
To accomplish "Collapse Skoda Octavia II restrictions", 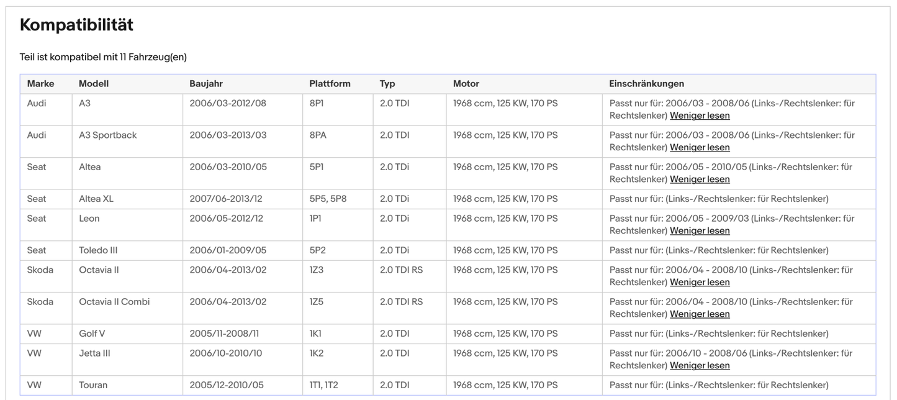I will click(x=700, y=282).
